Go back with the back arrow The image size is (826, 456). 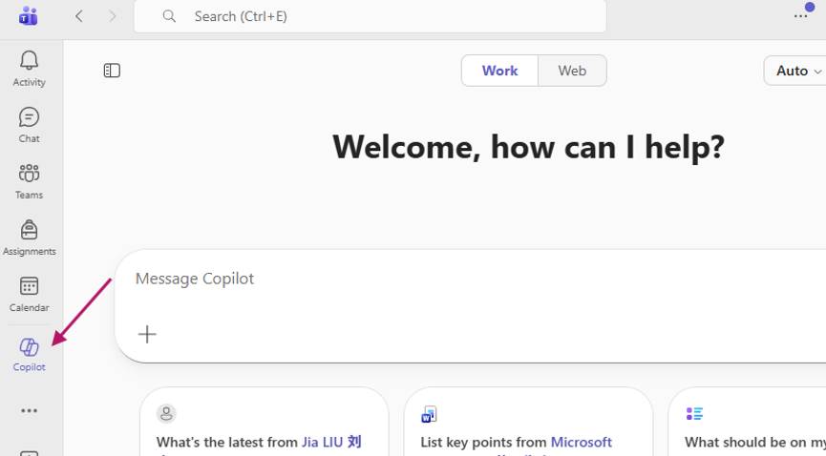[79, 16]
